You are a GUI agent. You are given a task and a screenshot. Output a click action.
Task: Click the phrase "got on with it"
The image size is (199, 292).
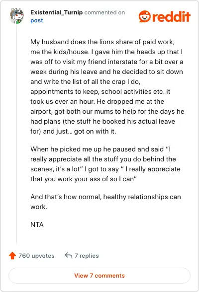pyautogui.click(x=94, y=131)
